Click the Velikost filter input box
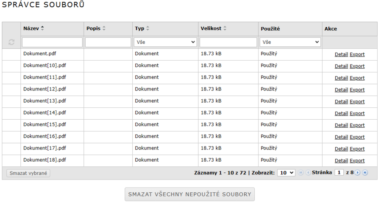This screenshot has height=208, width=381. [228, 42]
